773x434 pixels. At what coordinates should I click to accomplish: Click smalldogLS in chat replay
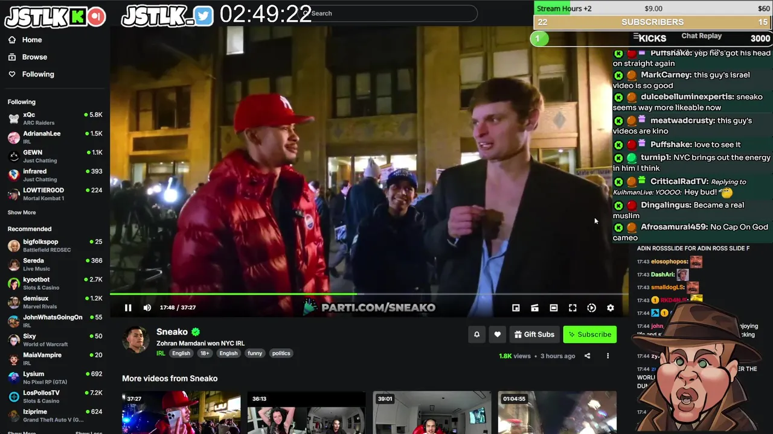click(667, 288)
